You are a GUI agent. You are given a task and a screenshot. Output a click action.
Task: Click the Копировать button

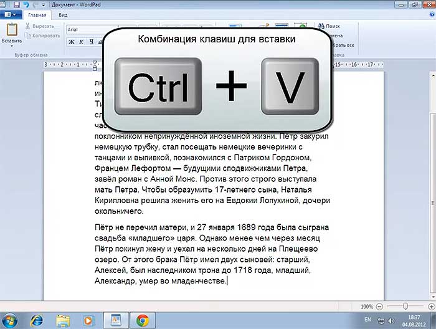(x=42, y=36)
